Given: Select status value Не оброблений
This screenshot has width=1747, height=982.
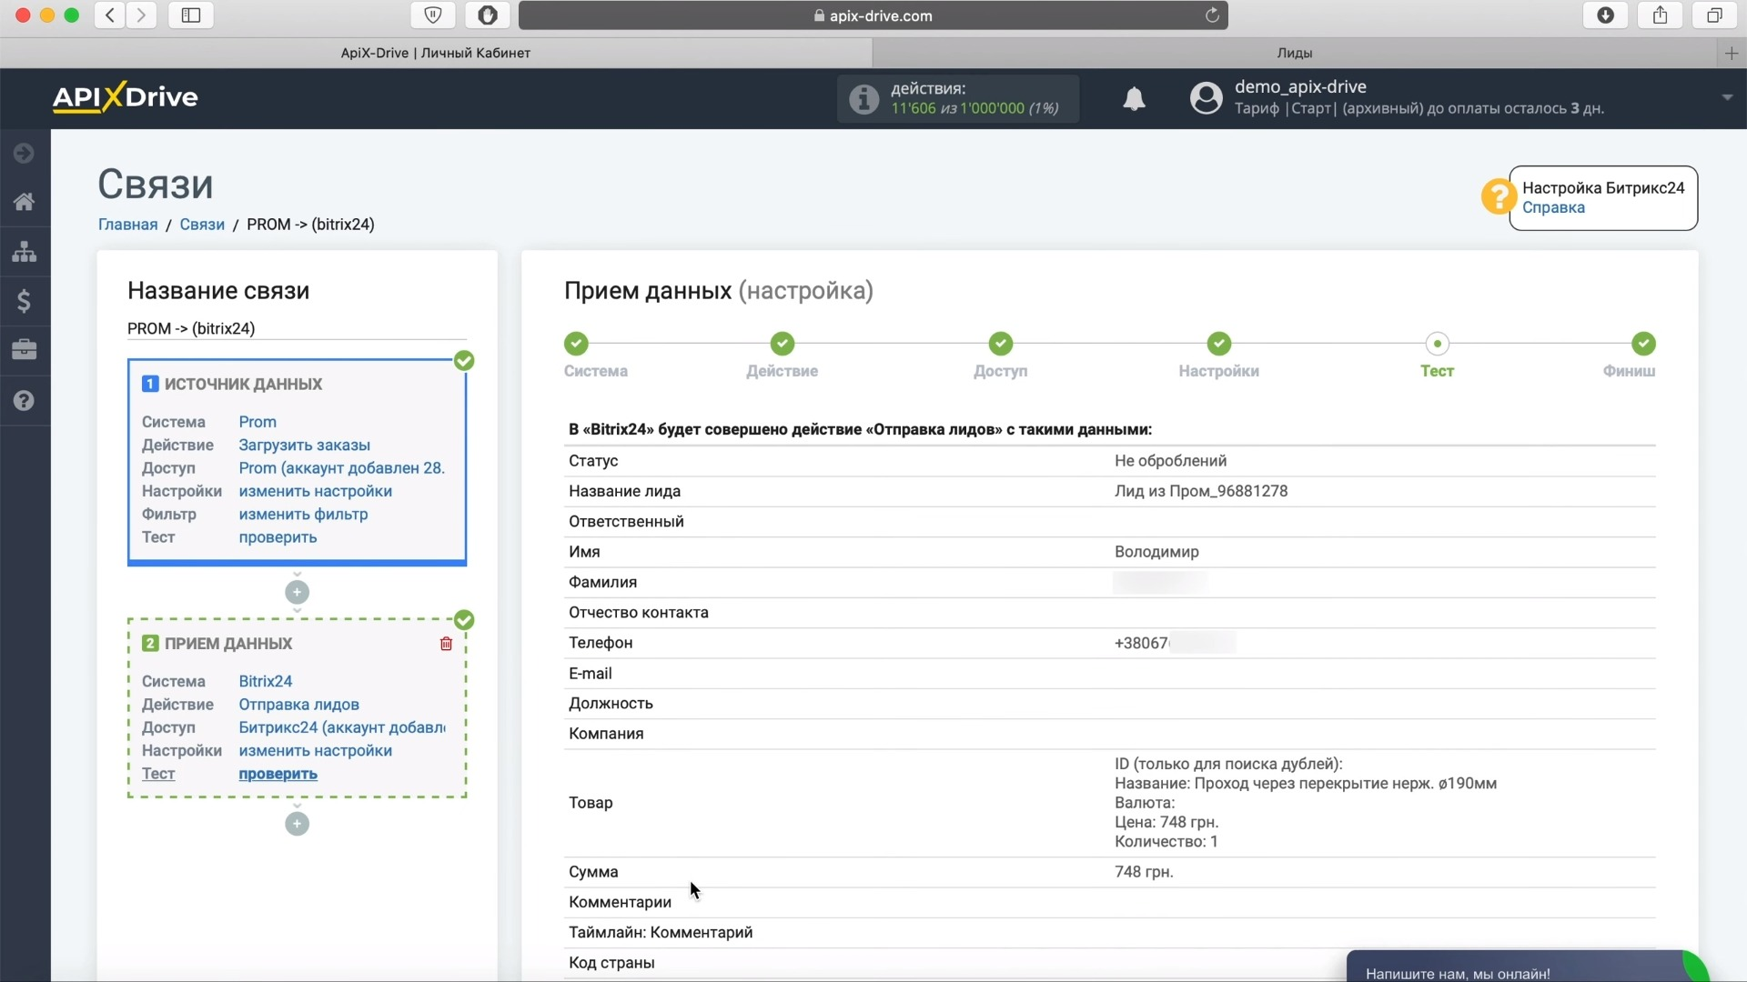Looking at the screenshot, I should point(1170,461).
